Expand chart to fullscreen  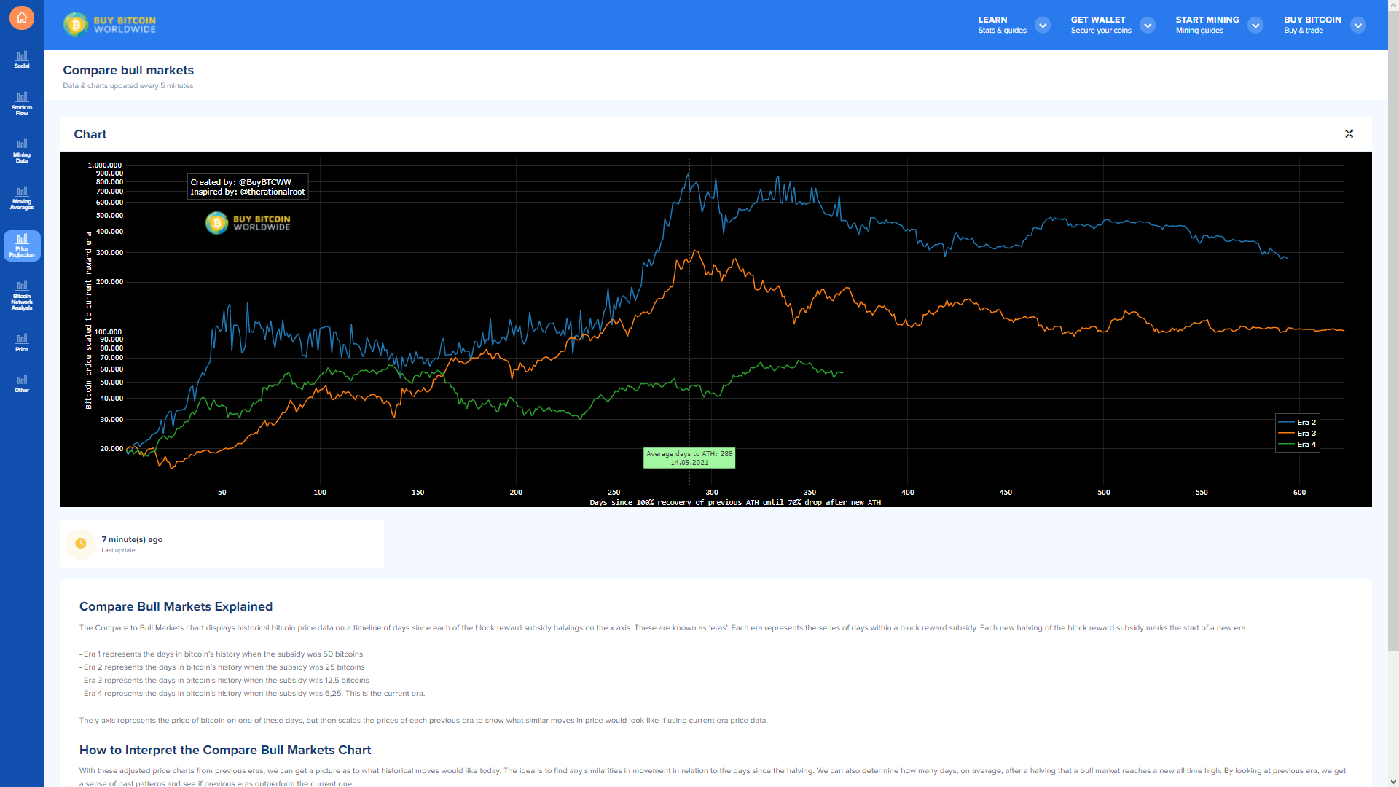click(1349, 133)
